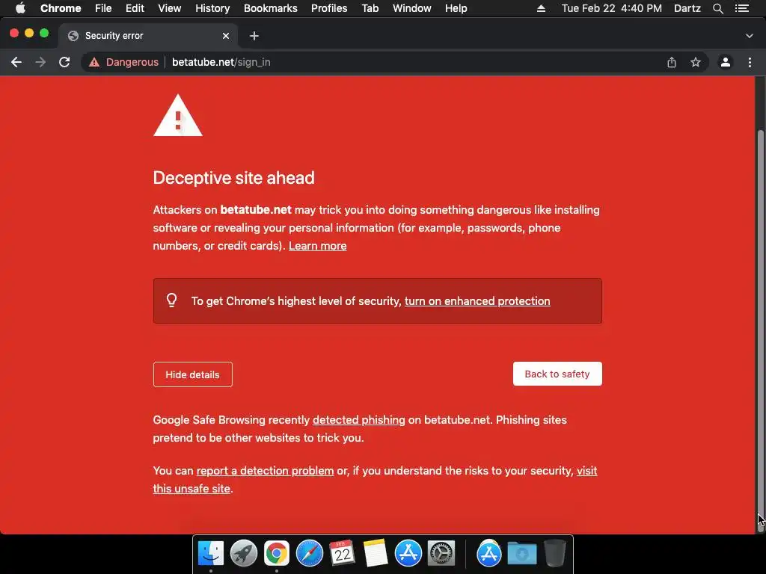Open the View menu
Image resolution: width=766 pixels, height=574 pixels.
[x=170, y=8]
